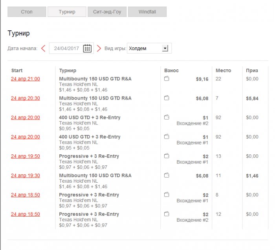Click the Приз column header
This screenshot has width=275, height=250.
(x=252, y=70)
